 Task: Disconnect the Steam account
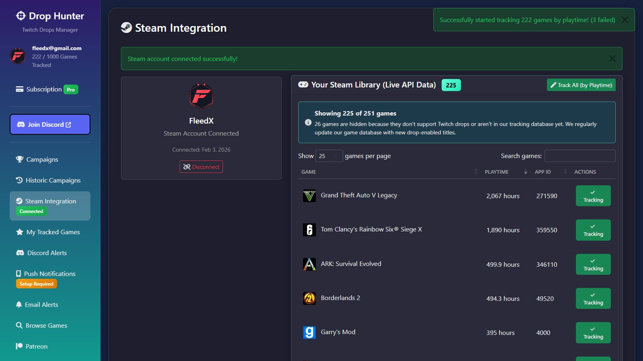click(201, 166)
